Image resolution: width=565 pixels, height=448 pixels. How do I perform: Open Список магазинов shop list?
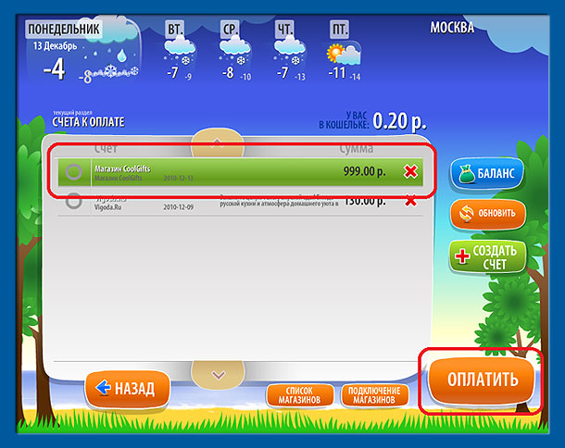pyautogui.click(x=301, y=395)
